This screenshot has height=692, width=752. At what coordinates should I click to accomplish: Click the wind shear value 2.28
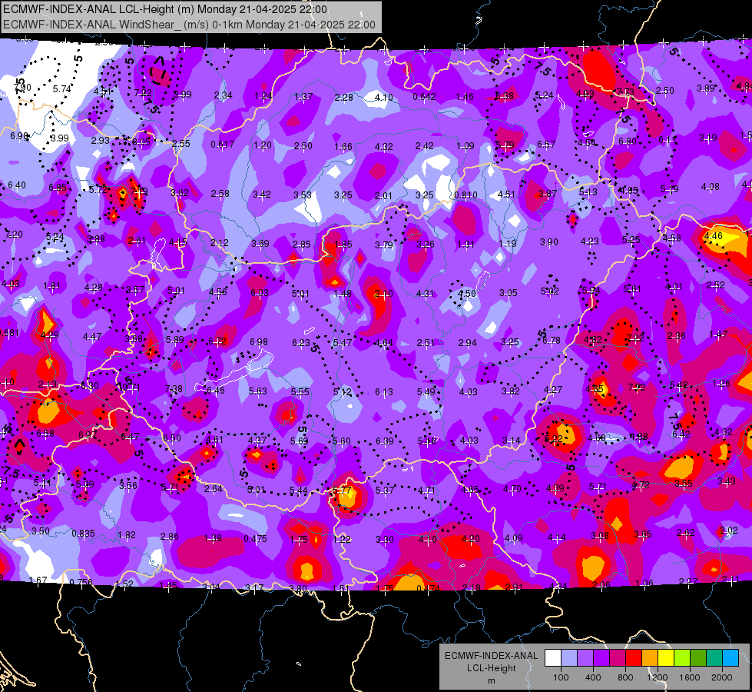click(x=344, y=97)
